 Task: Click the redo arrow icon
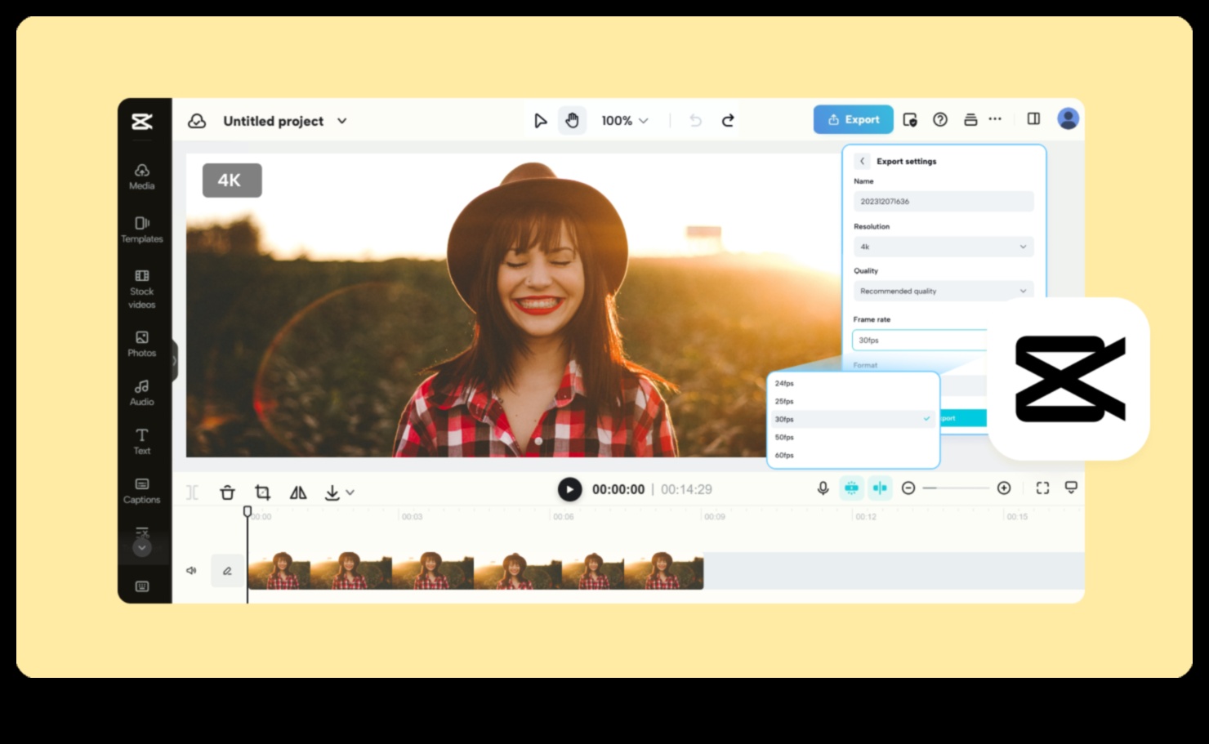(728, 121)
